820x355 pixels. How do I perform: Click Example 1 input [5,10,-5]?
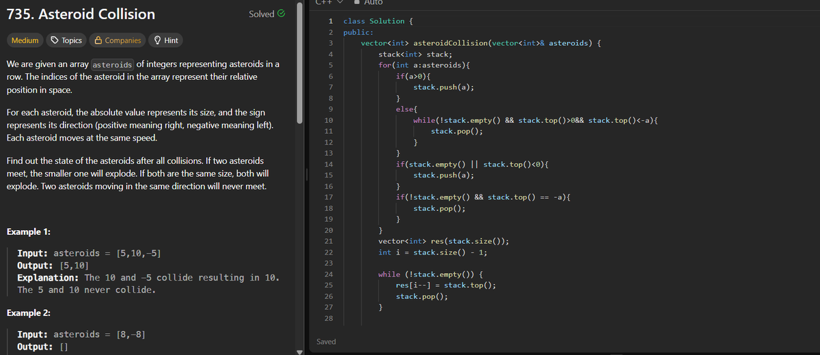point(139,253)
